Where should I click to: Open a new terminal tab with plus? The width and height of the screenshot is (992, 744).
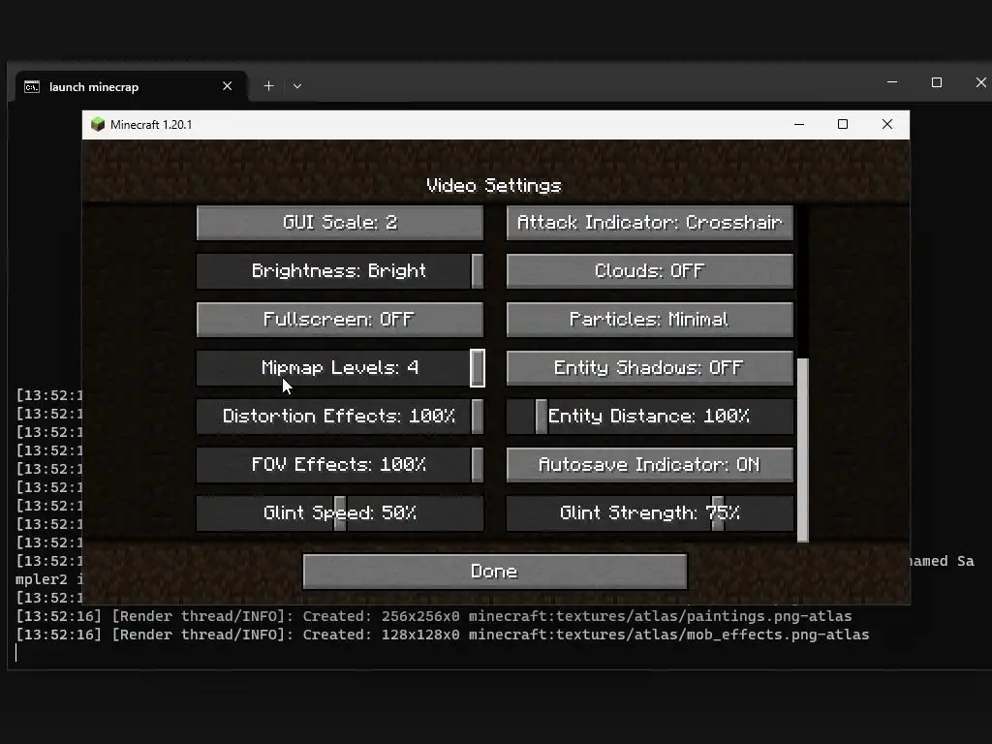click(x=269, y=86)
